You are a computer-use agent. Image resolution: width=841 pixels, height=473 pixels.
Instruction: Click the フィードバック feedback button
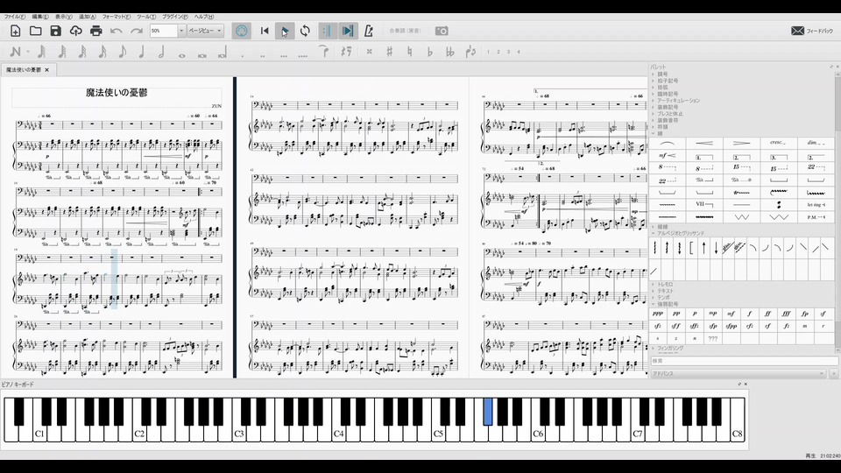(812, 32)
